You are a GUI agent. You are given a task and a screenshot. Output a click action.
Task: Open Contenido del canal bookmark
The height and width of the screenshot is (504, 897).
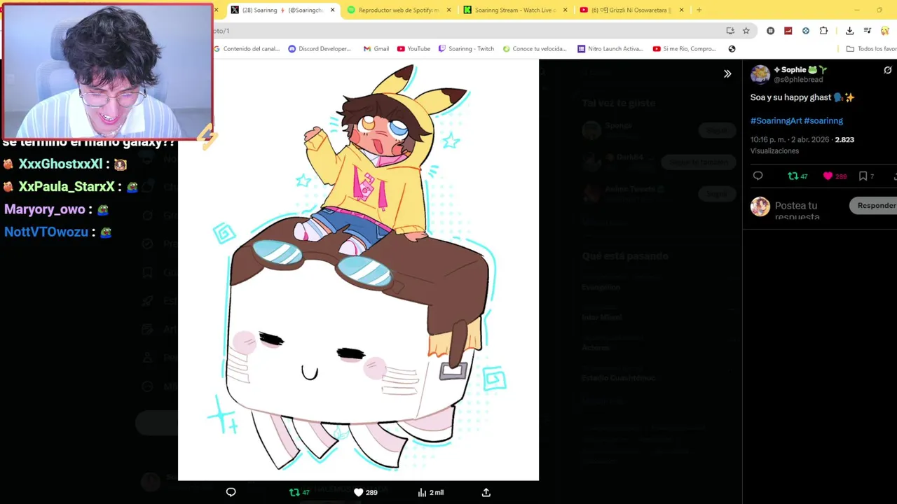click(246, 49)
